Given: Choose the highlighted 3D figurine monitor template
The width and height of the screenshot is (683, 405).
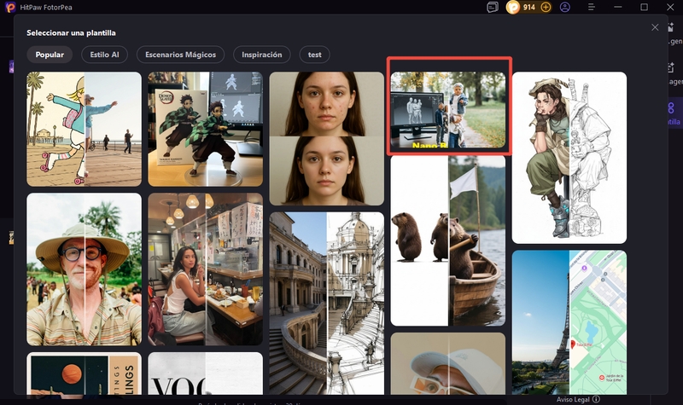Looking at the screenshot, I should pos(448,107).
